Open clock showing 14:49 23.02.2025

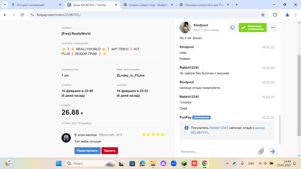pyautogui.click(x=284, y=164)
